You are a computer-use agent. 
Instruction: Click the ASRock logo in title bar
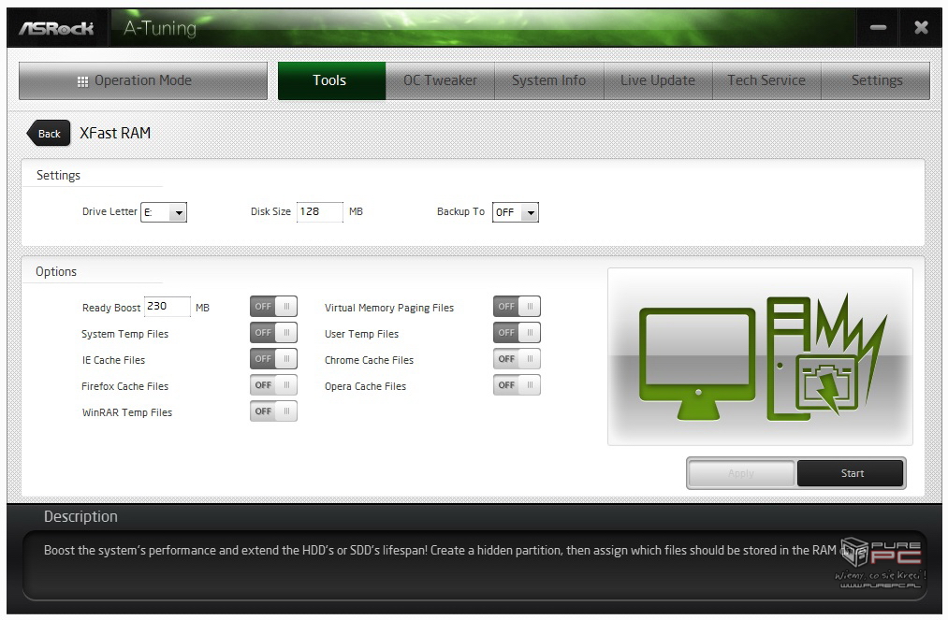56,28
